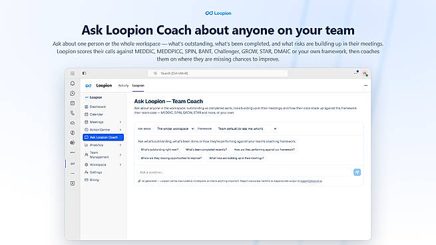Expand the Workspace submenu chevron

[120, 164]
